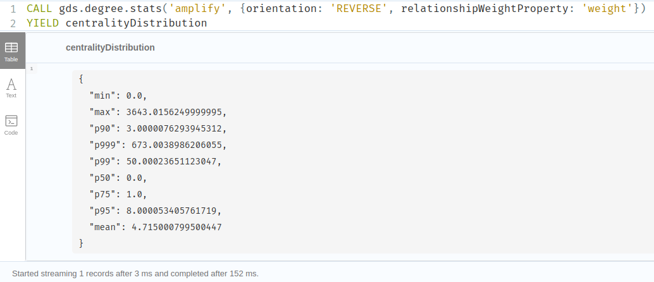Select result row number 1
This screenshot has height=282, width=654.
pyautogui.click(x=31, y=68)
